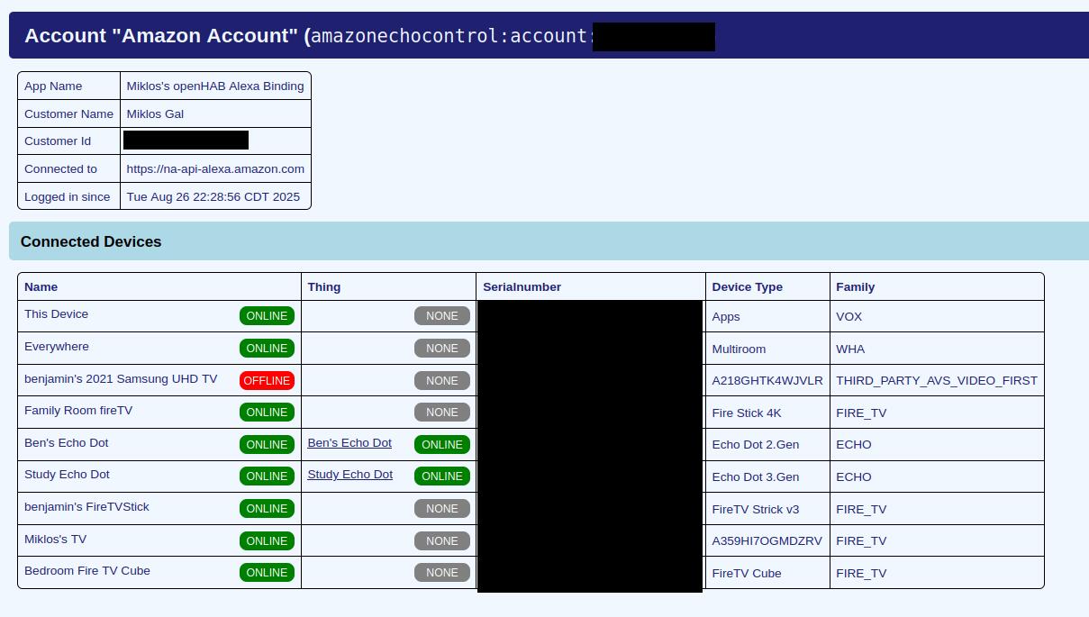Click the Connected Devices section heading

(x=91, y=241)
